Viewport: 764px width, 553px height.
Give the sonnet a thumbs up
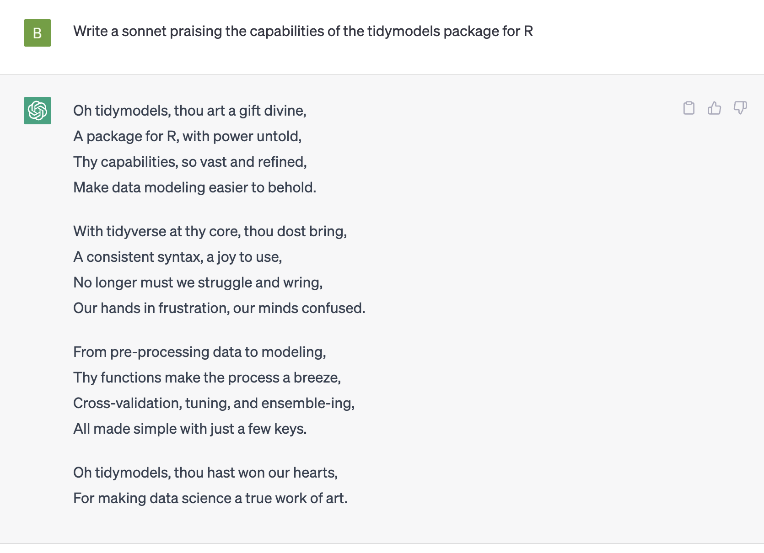714,108
